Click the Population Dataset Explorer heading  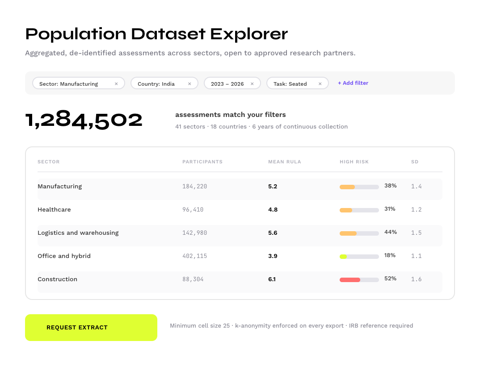tap(156, 34)
